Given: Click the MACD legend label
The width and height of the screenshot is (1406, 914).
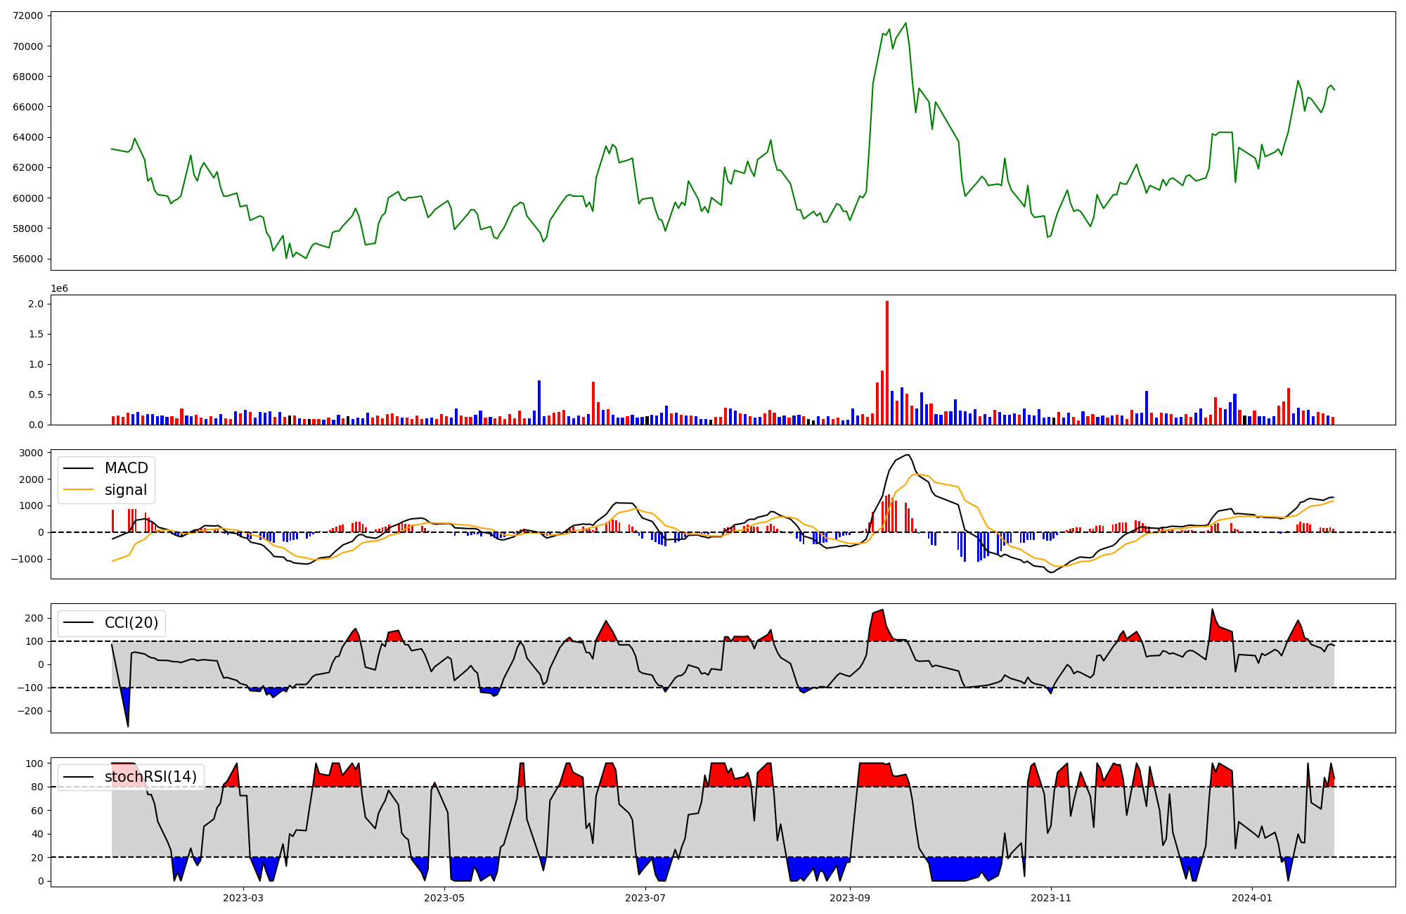Looking at the screenshot, I should [x=126, y=468].
